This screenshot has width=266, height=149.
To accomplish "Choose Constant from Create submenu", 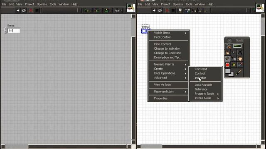I will [201, 69].
